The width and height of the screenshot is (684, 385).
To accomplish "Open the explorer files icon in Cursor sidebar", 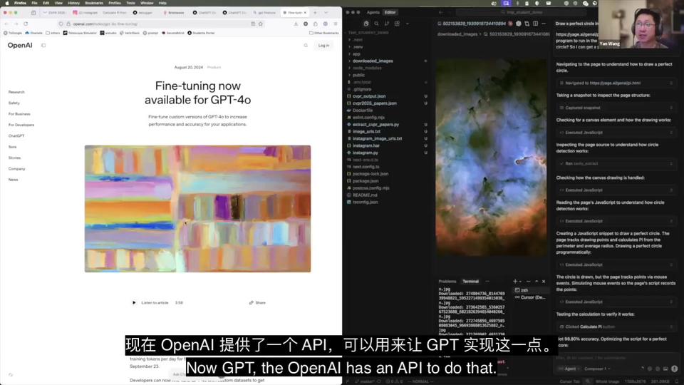I will pos(366,24).
